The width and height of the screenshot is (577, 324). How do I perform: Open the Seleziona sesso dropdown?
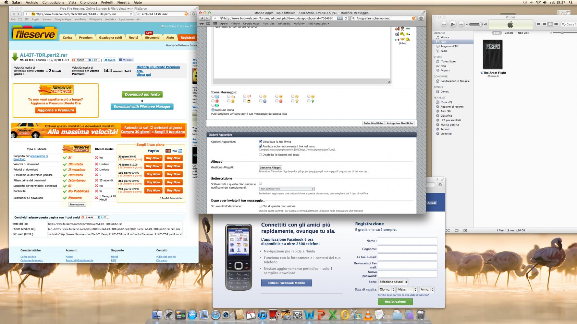tap(393, 282)
